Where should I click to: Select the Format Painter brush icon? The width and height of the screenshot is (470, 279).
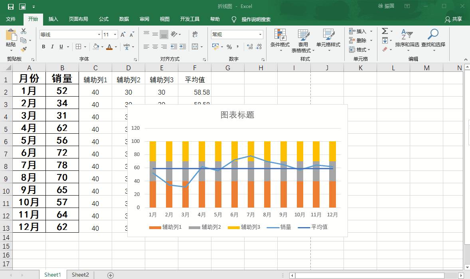24,49
